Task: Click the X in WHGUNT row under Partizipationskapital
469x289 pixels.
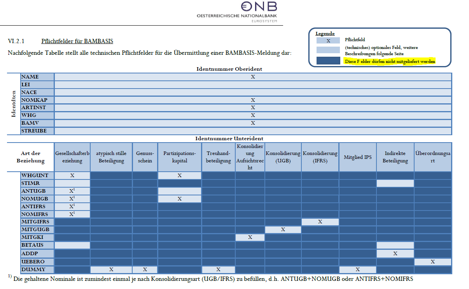Action: tap(180, 176)
